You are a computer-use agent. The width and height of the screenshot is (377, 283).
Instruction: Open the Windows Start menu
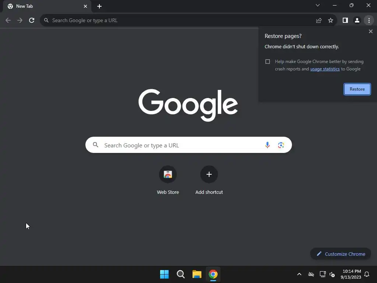coord(165,274)
